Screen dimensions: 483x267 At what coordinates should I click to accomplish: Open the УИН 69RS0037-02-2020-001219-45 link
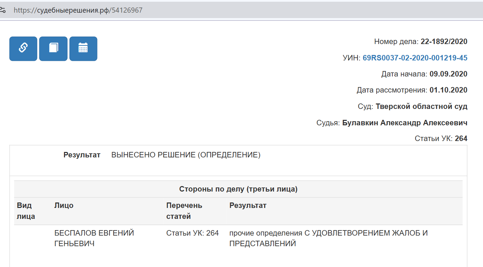coord(415,58)
